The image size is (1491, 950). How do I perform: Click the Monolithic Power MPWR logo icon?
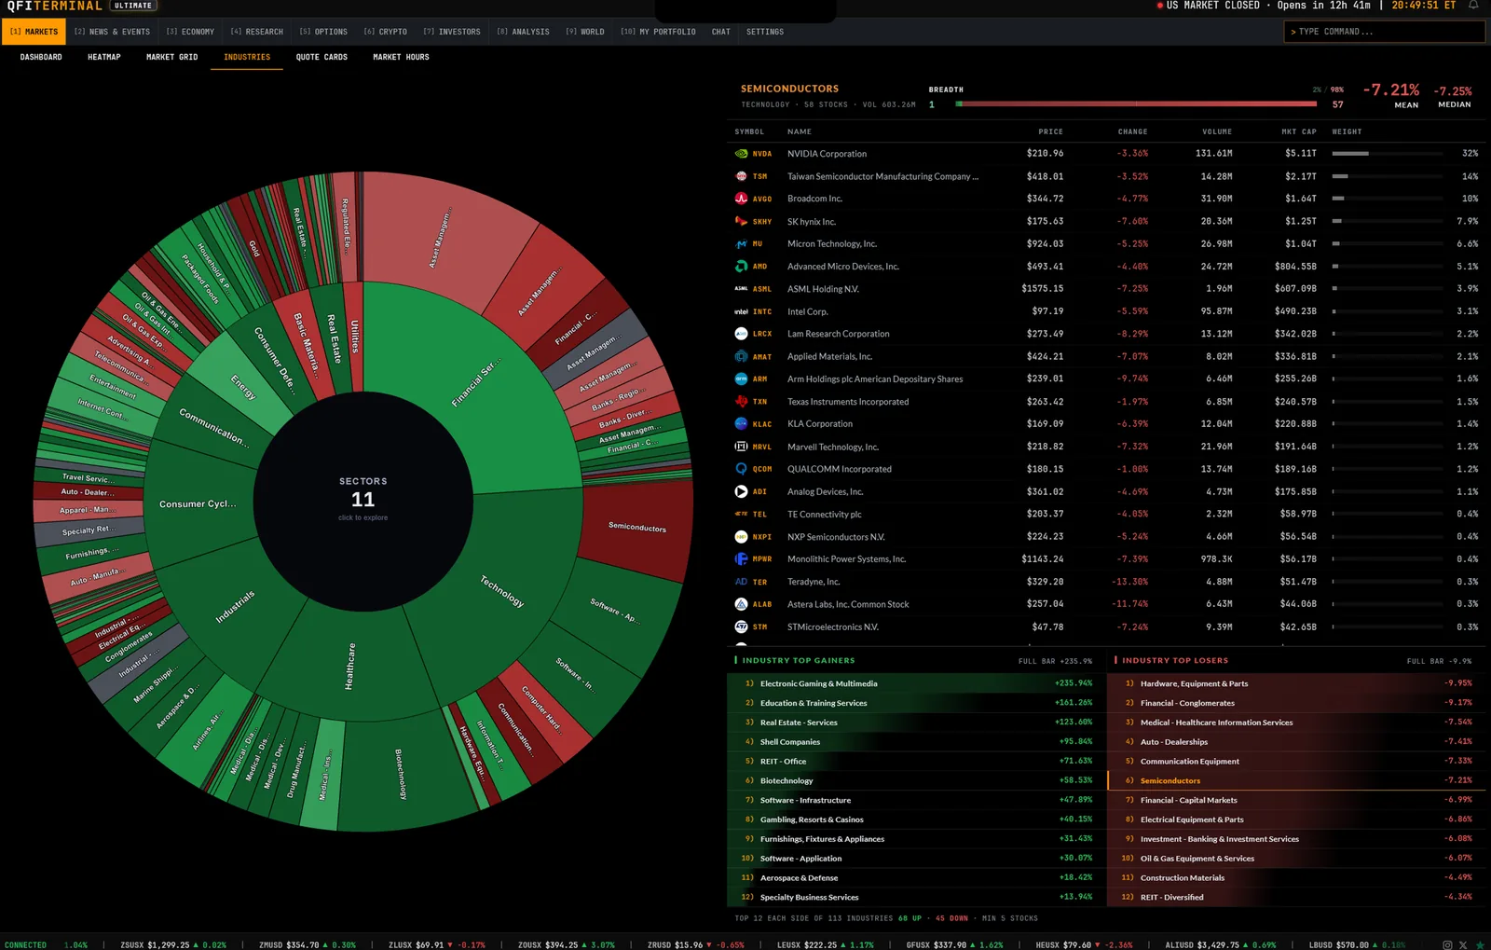741,559
